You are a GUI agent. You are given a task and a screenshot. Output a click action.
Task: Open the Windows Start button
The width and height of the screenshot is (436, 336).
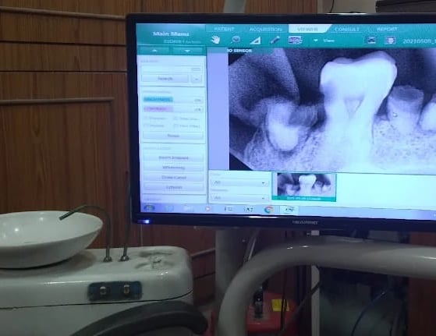tap(149, 208)
